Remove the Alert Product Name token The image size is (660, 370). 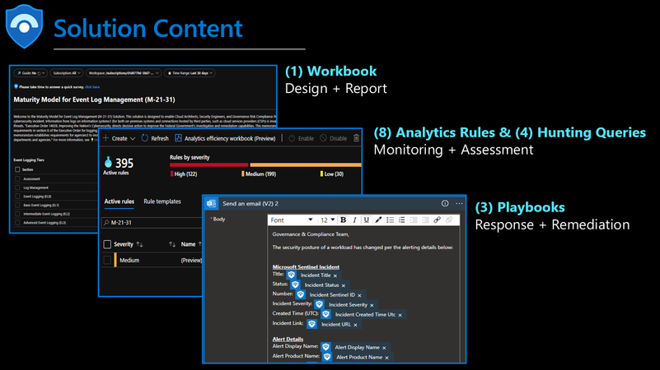click(x=386, y=358)
